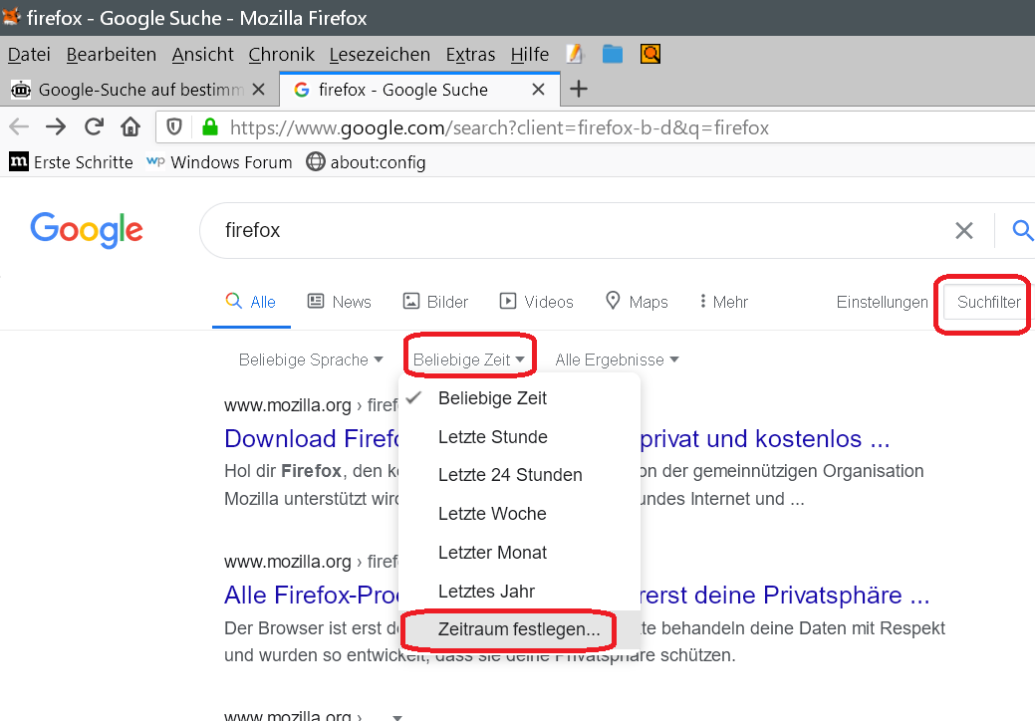This screenshot has width=1035, height=721.
Task: Click the shield tracking protection icon
Action: tap(174, 127)
